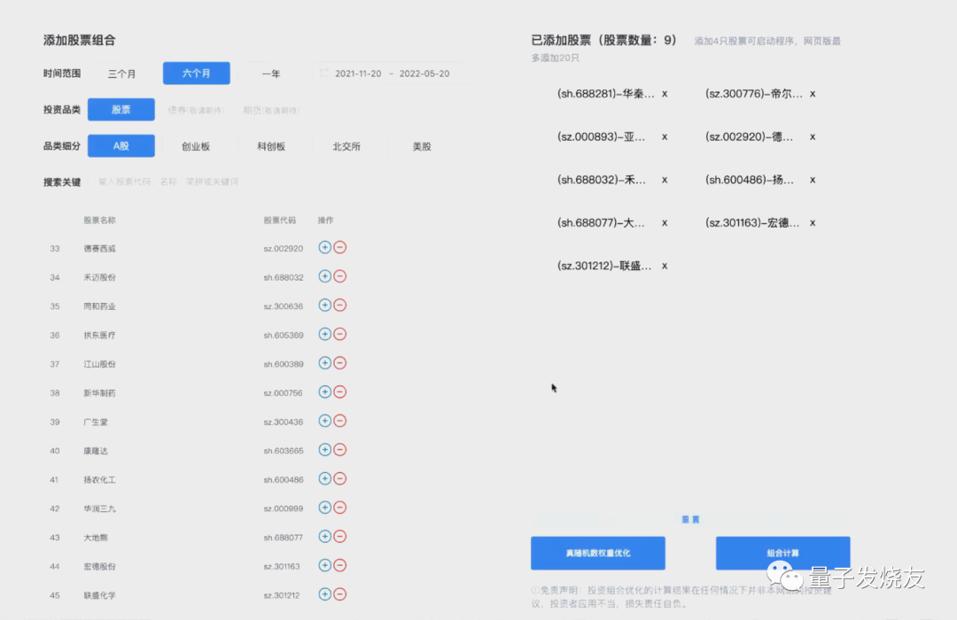Add stock 康隆达 with plus icon

click(324, 450)
